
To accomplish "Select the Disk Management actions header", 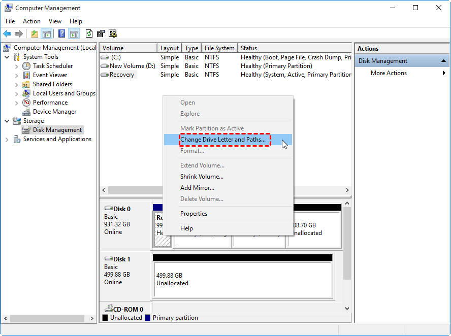I will (x=402, y=61).
